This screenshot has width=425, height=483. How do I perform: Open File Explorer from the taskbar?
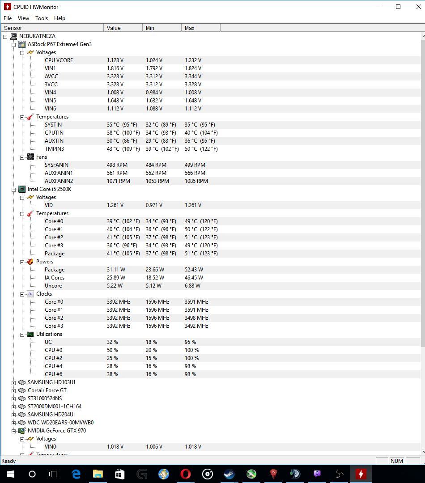tap(98, 474)
